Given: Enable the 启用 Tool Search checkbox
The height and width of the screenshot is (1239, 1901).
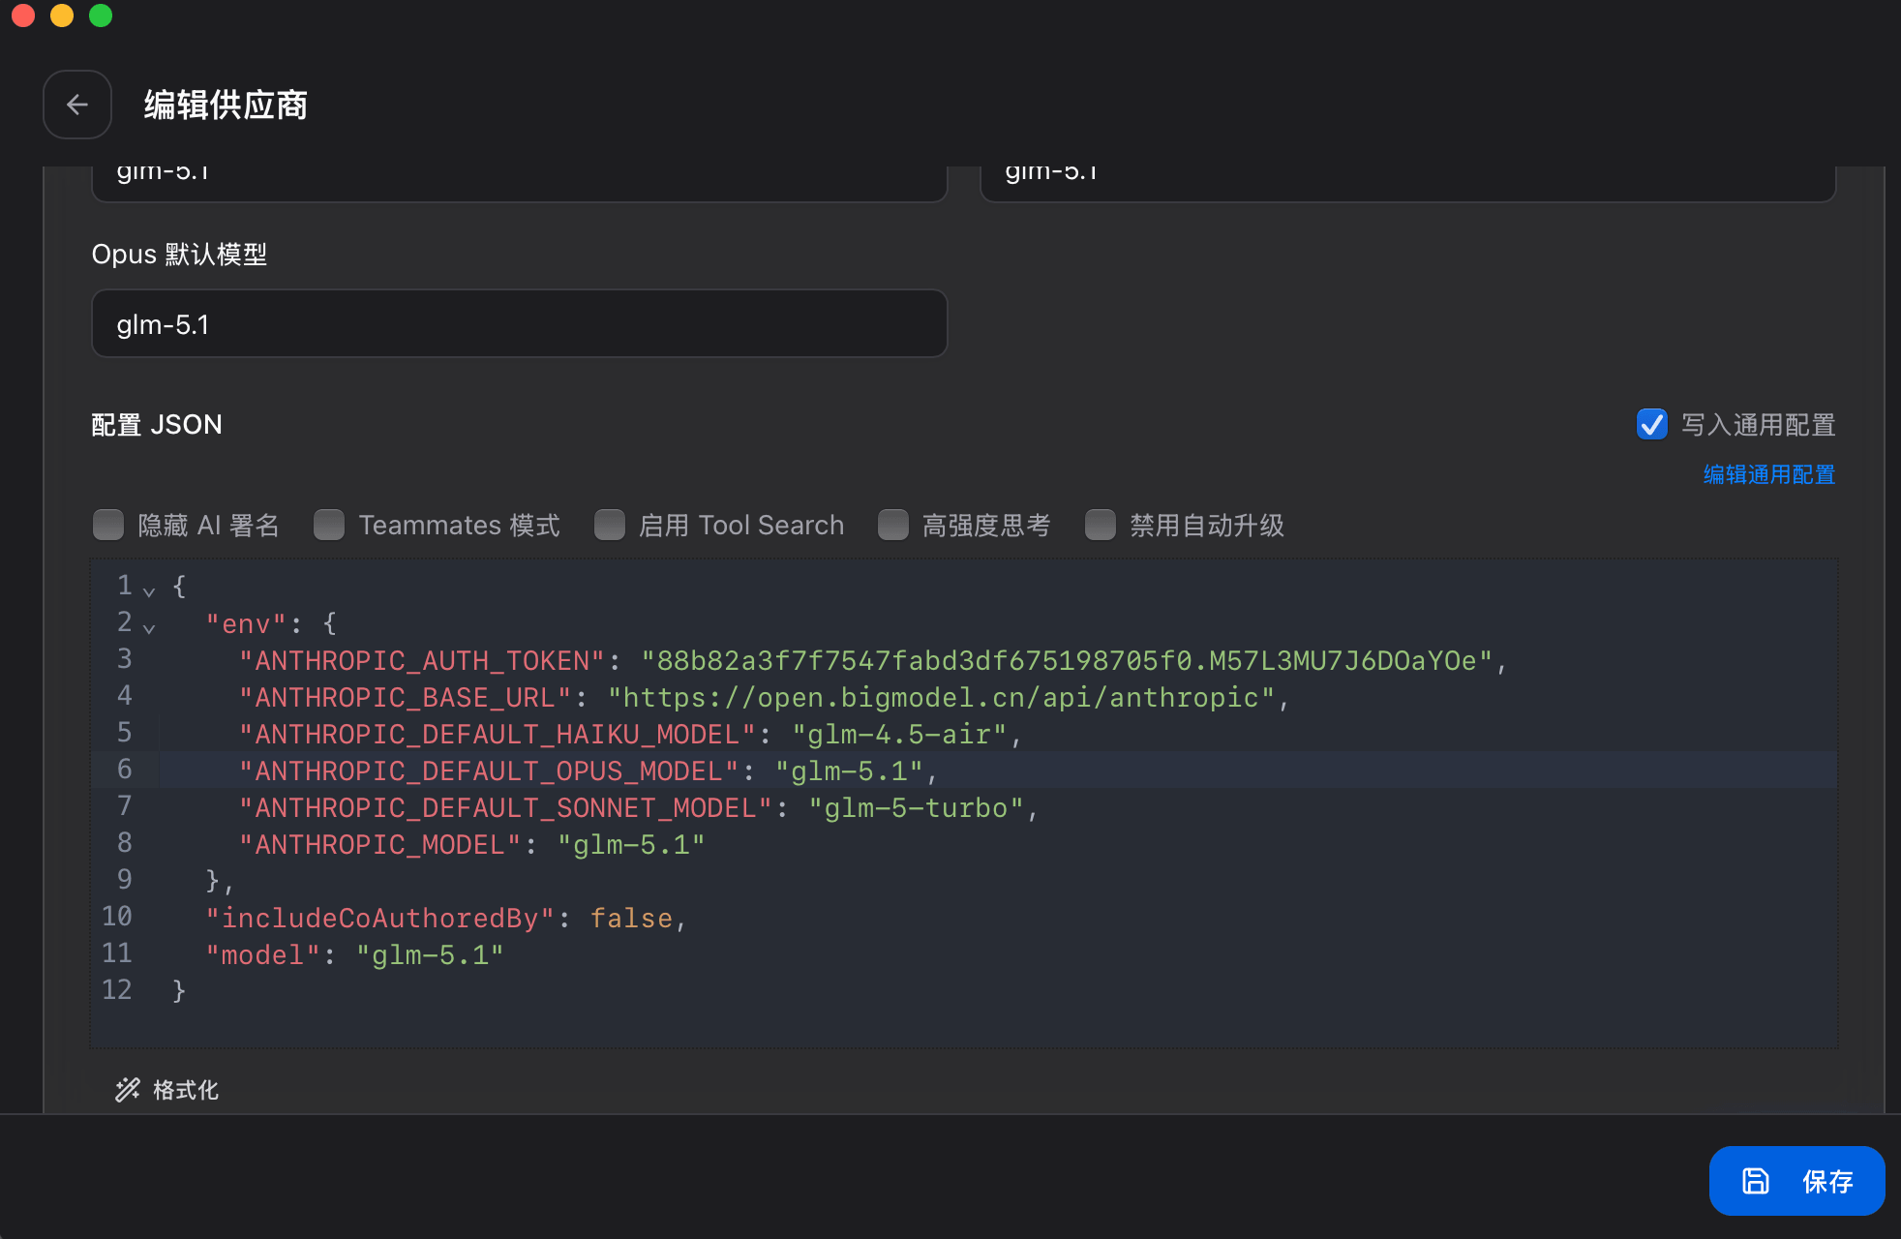Looking at the screenshot, I should tap(610, 525).
